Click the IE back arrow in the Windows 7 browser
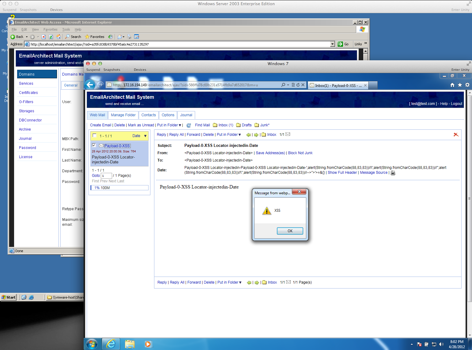The height and width of the screenshot is (350, 472). click(90, 84)
